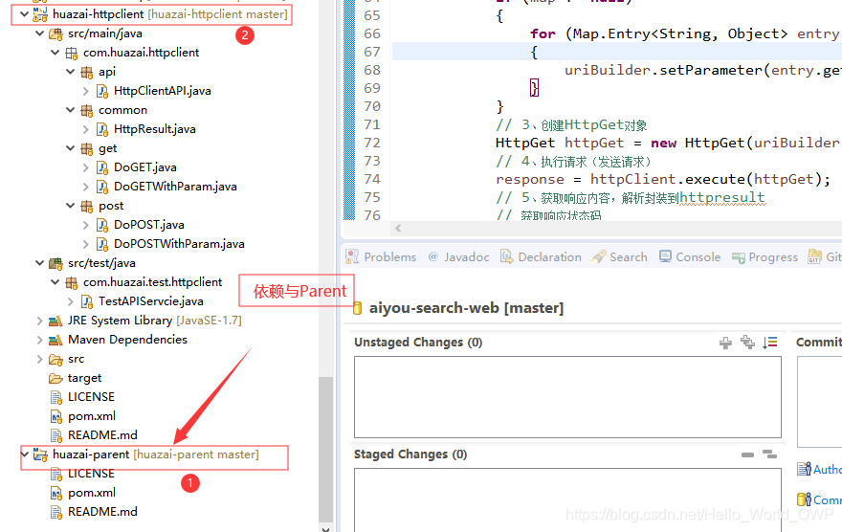Click the api package icon
The image size is (842, 532).
86,72
